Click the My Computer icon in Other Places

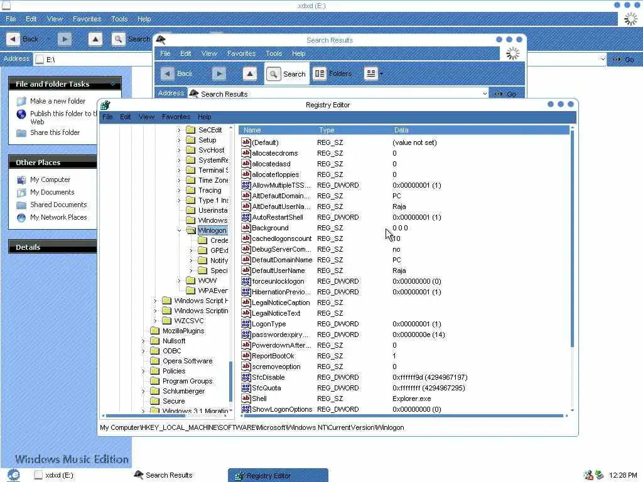(21, 180)
